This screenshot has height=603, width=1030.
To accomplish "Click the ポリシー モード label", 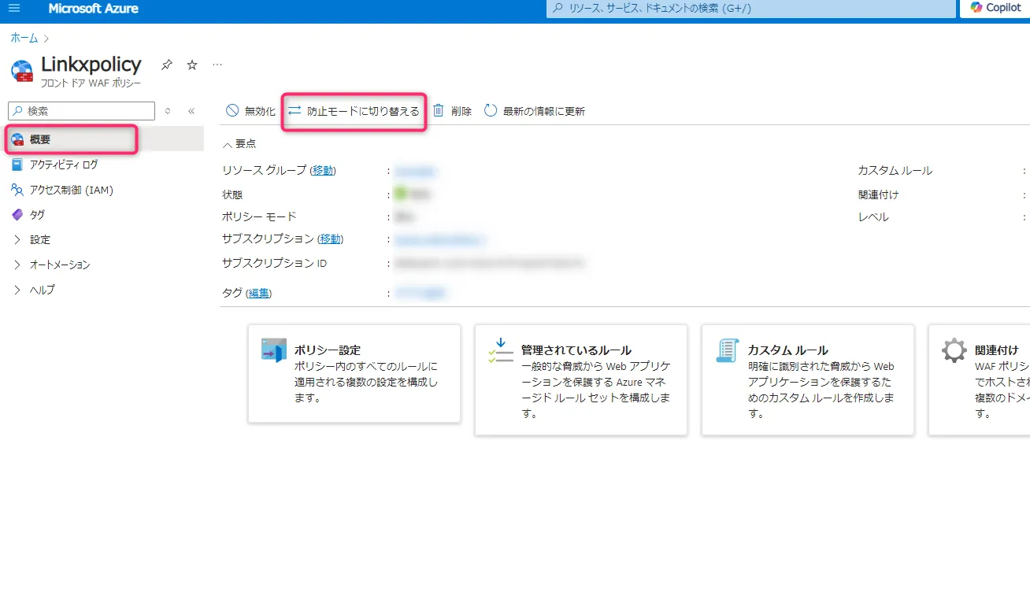I will click(259, 216).
